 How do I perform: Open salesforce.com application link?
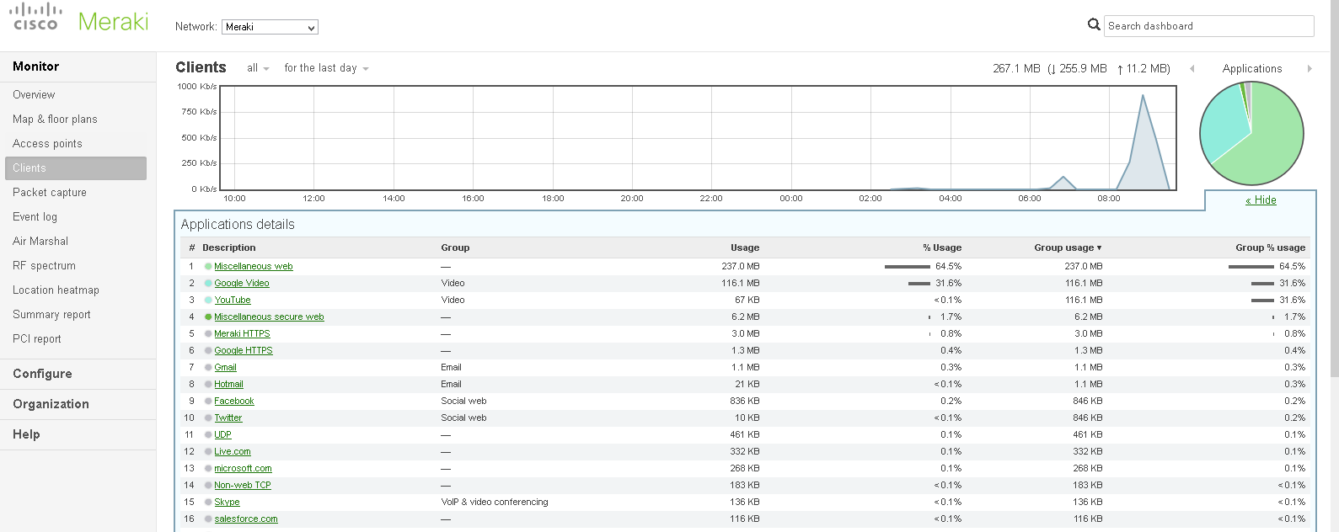pos(246,519)
